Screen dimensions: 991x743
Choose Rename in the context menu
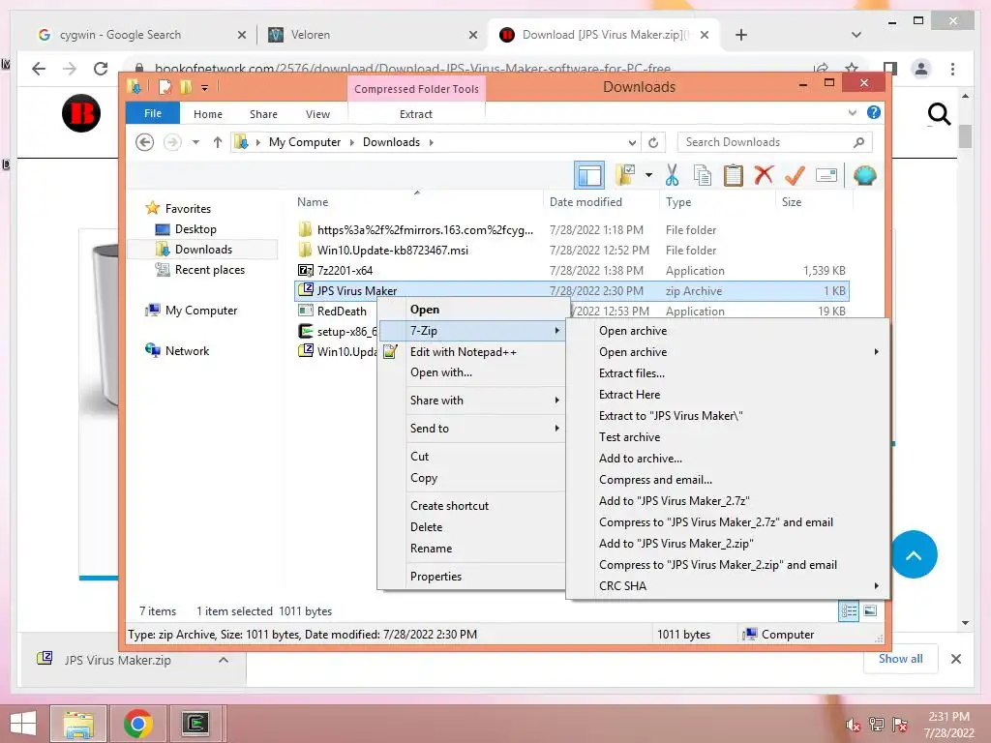[431, 549]
